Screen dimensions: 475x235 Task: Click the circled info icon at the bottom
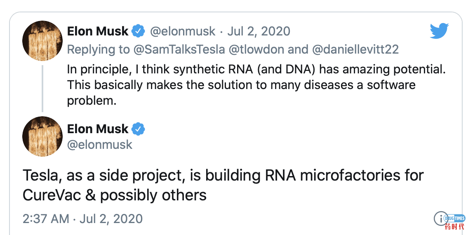(441, 219)
